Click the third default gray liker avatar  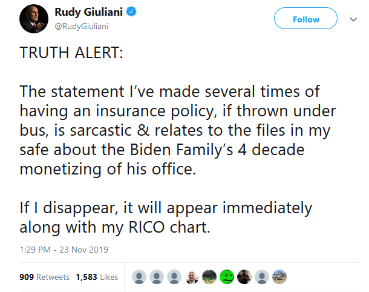(174, 277)
